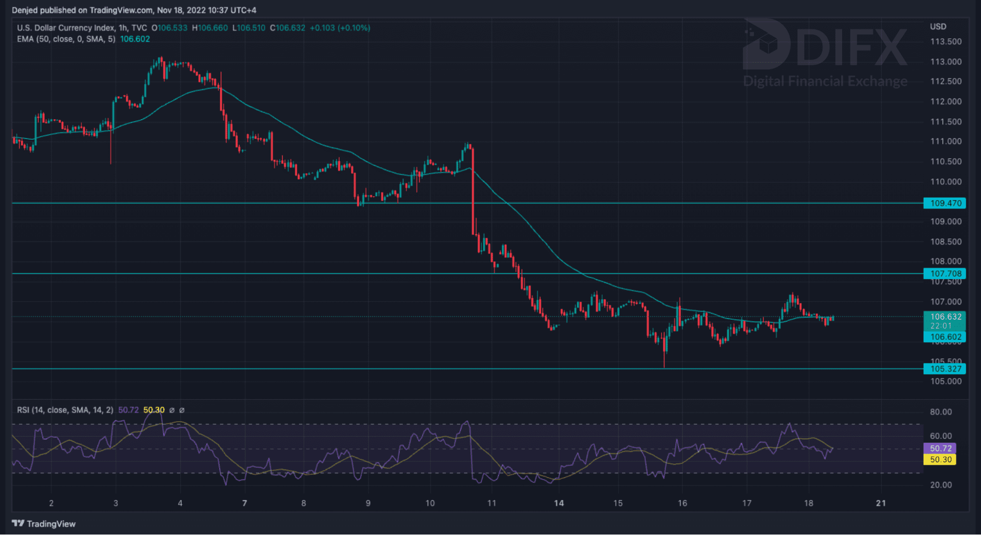The width and height of the screenshot is (981, 535).
Task: Click the current price 106.632 label
Action: point(945,317)
